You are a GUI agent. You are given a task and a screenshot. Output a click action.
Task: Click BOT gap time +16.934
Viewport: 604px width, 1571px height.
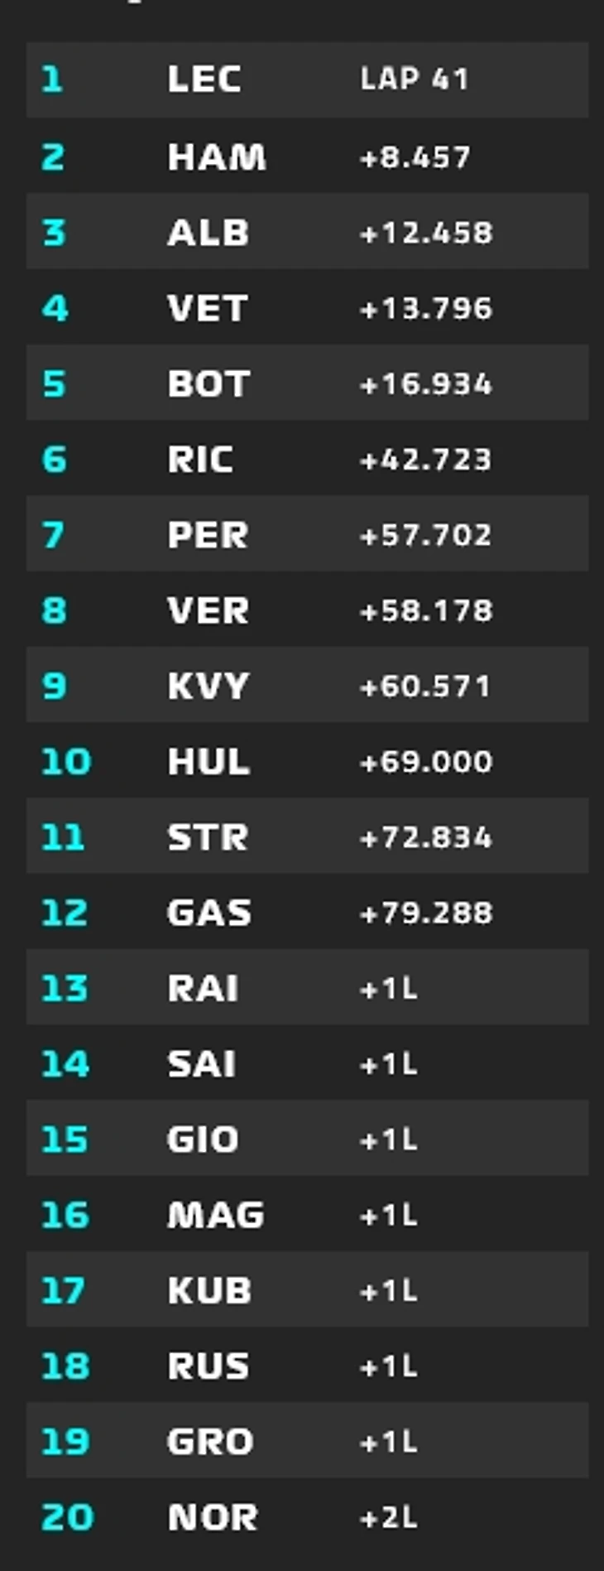click(x=426, y=384)
